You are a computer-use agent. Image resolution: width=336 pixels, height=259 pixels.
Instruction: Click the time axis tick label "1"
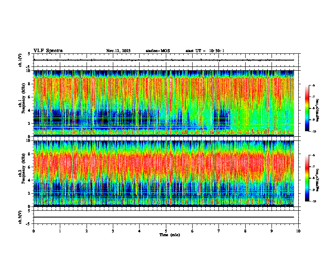[x=60, y=231]
